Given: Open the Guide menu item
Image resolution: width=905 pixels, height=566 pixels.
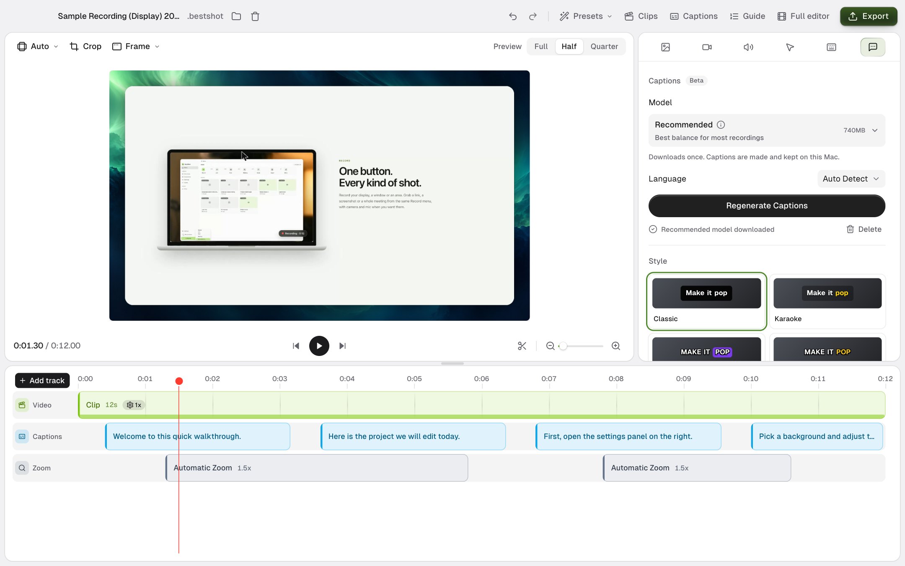Looking at the screenshot, I should click(747, 16).
